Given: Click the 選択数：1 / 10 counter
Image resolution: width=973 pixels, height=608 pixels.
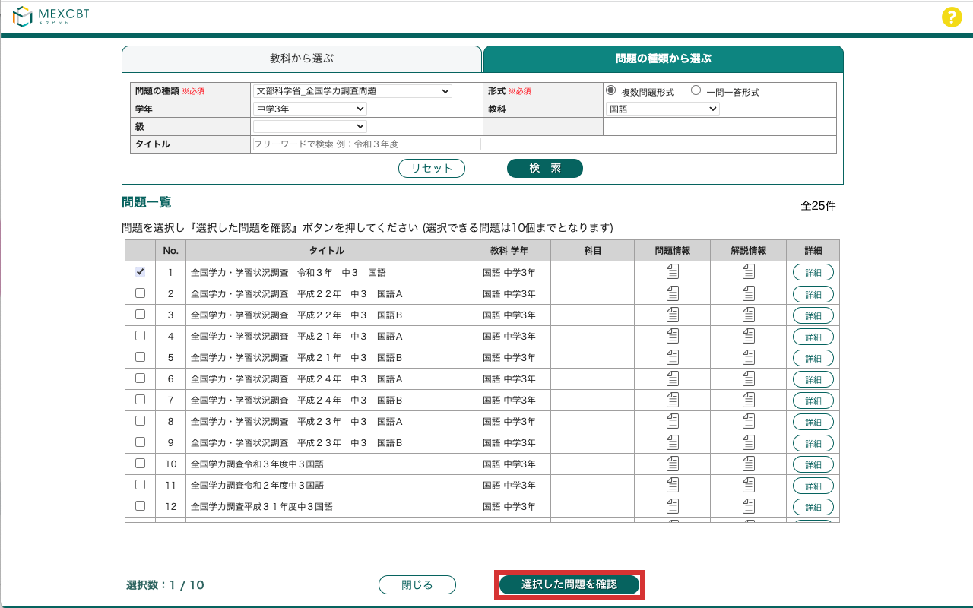Looking at the screenshot, I should (x=165, y=585).
